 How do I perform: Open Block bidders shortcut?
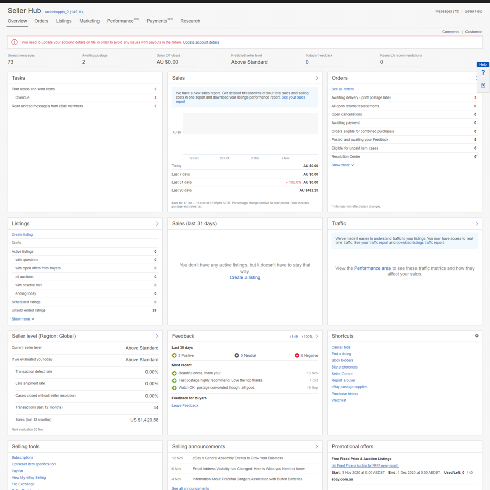(x=342, y=360)
